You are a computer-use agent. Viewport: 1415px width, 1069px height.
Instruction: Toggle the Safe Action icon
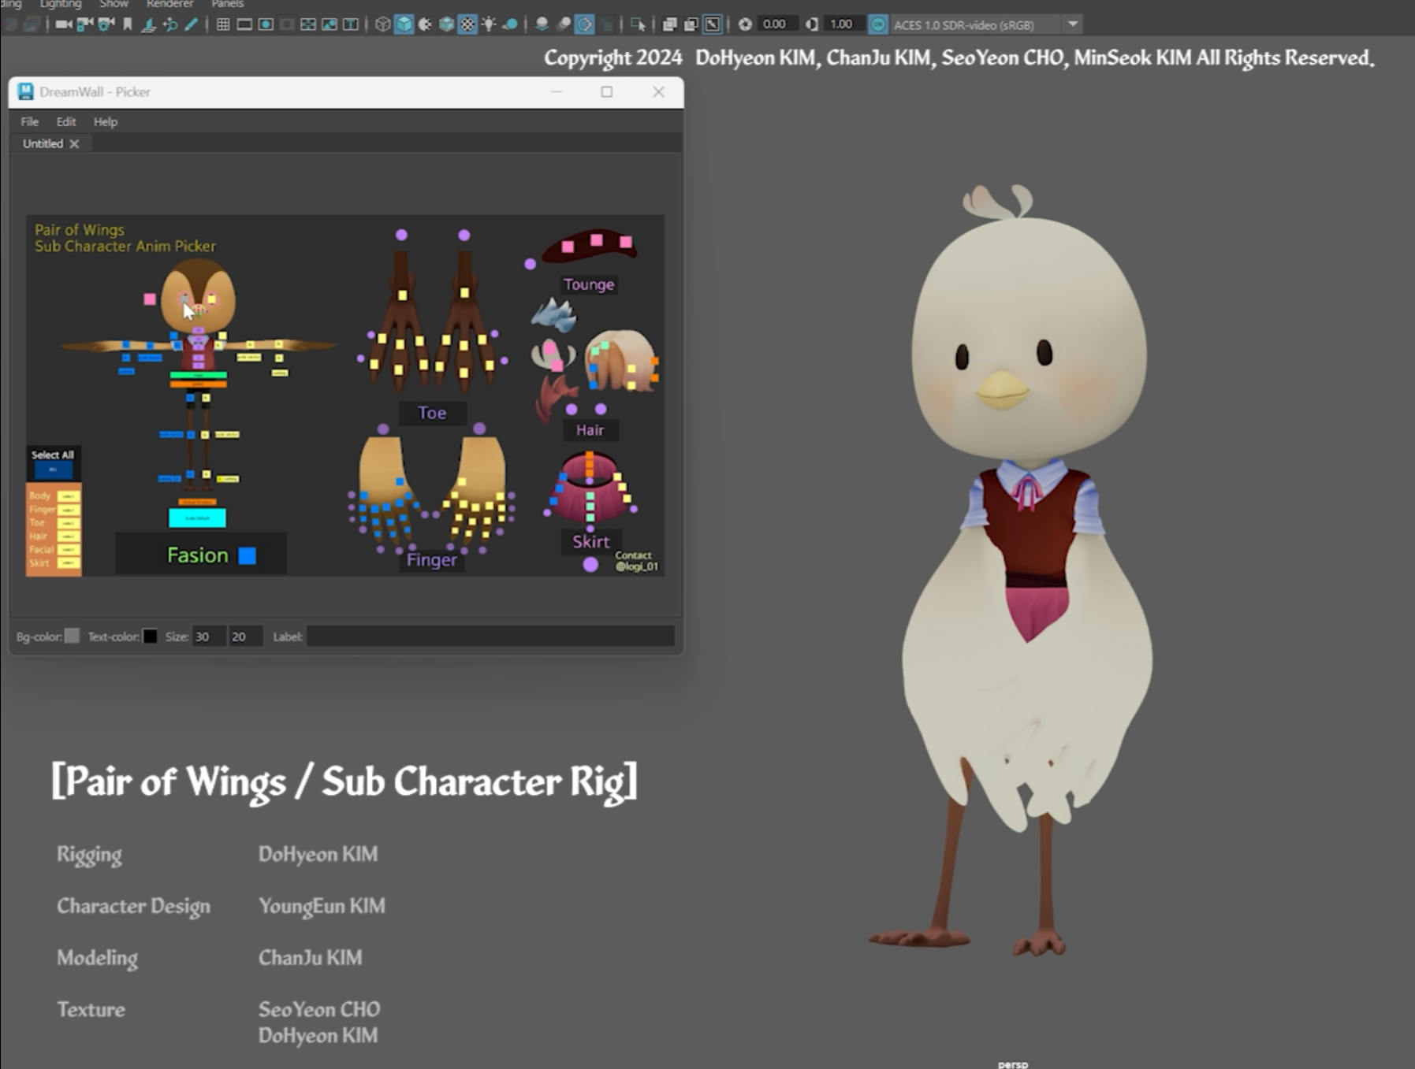[x=330, y=24]
